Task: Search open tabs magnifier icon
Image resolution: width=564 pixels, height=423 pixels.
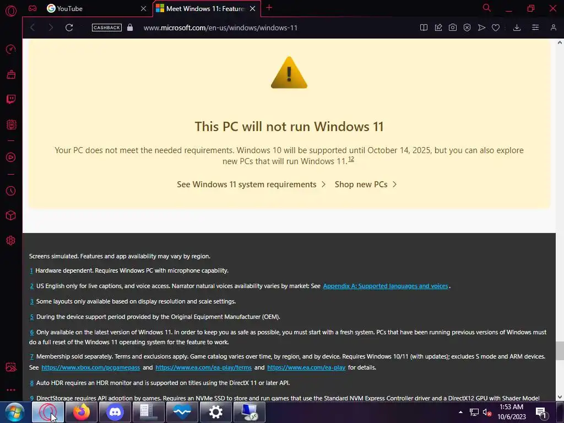Action: pyautogui.click(x=487, y=8)
